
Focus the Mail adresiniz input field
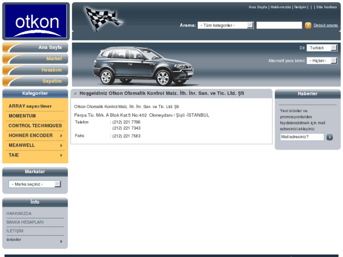click(302, 137)
